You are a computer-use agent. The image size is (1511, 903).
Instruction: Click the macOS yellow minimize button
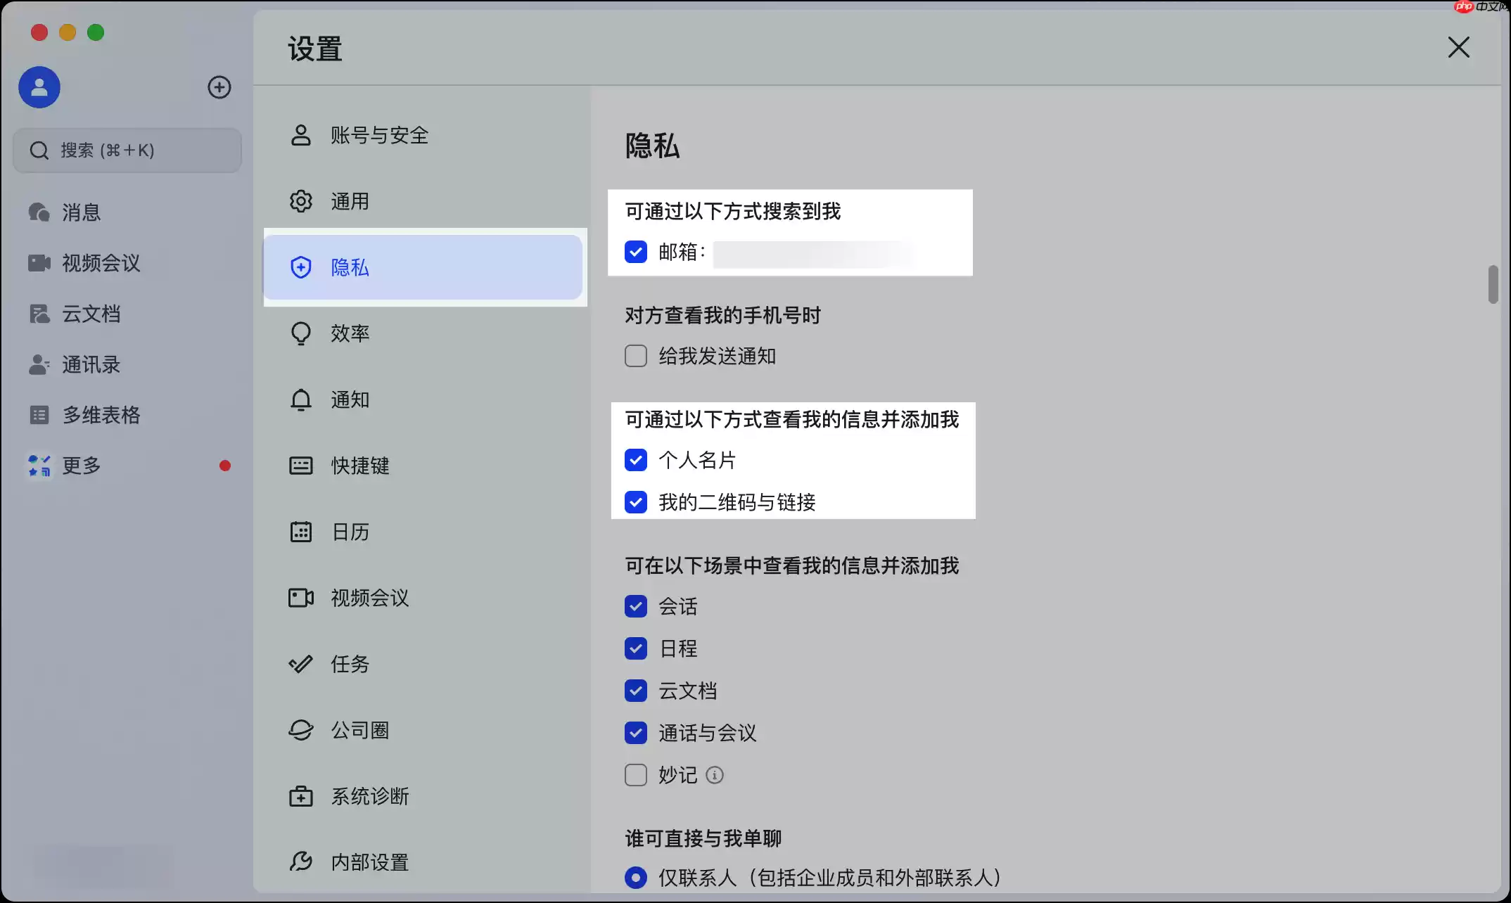point(68,32)
